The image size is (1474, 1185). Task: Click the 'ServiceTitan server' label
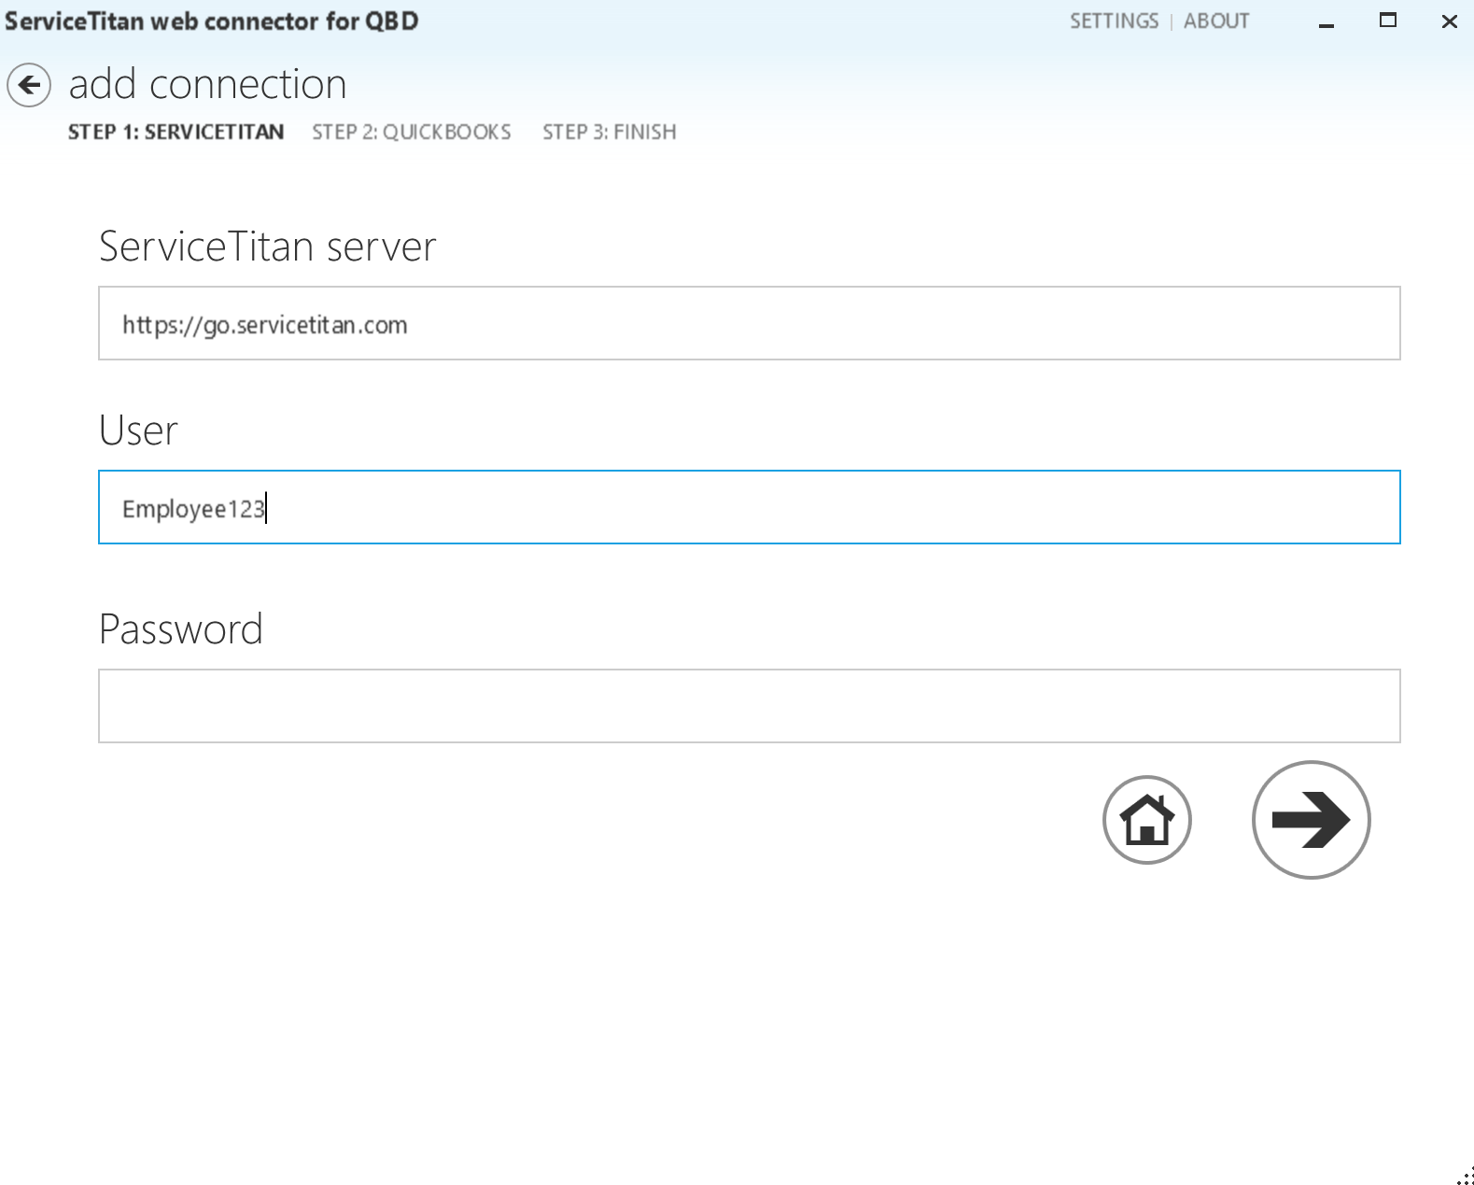click(267, 247)
